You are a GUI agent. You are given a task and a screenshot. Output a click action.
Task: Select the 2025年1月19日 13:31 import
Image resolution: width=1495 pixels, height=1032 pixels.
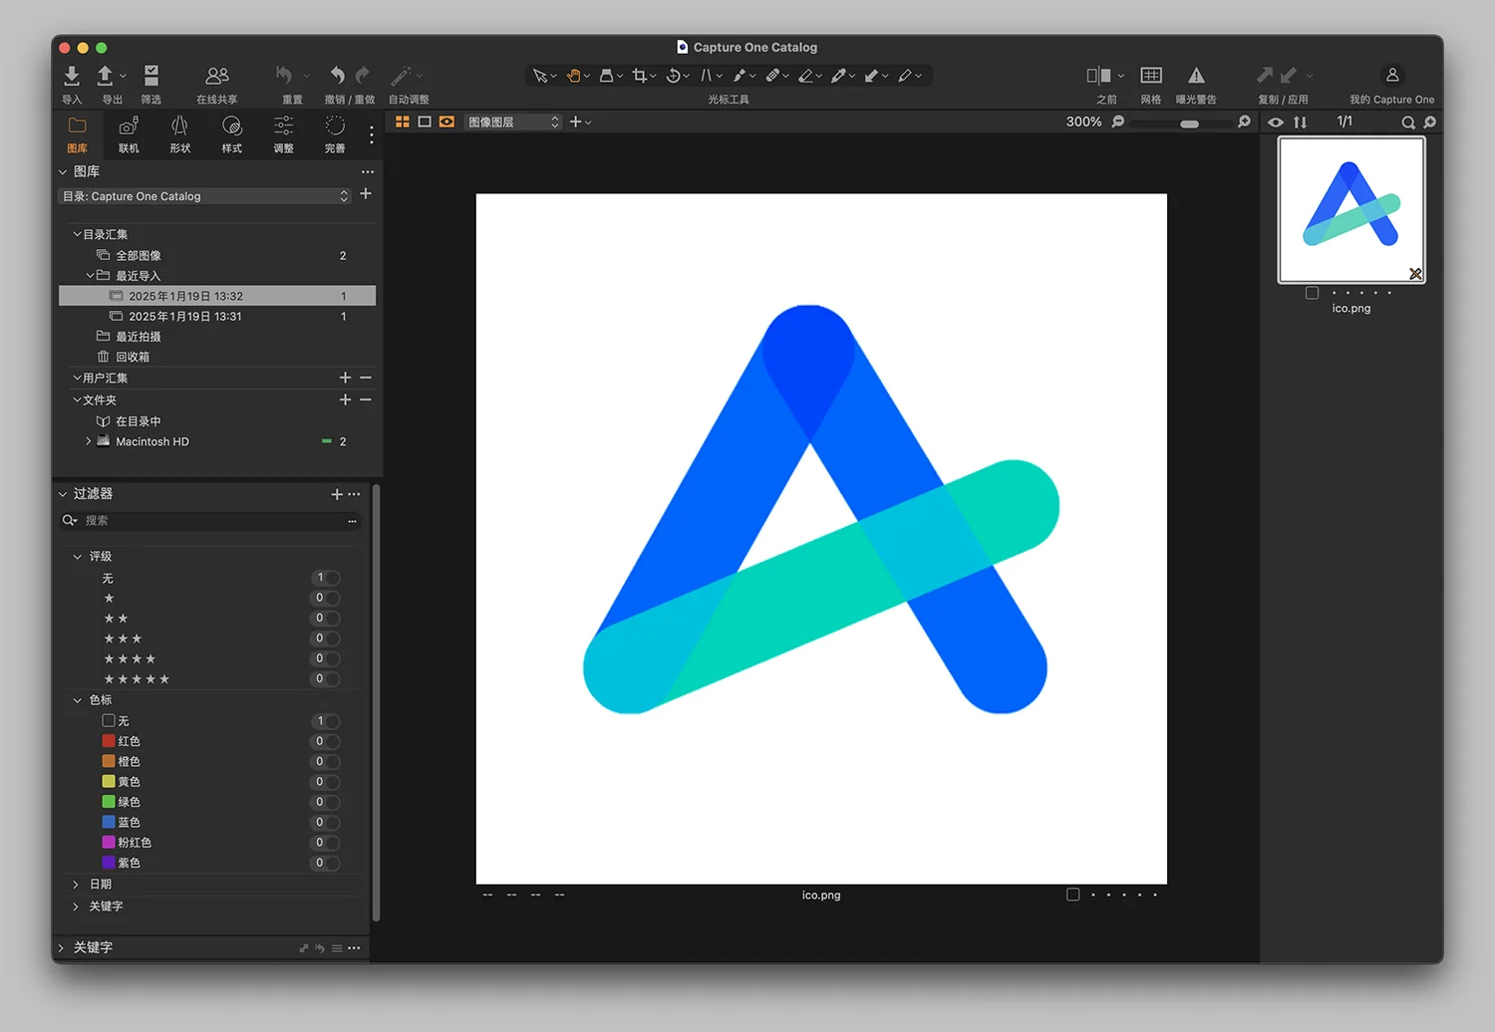(217, 317)
